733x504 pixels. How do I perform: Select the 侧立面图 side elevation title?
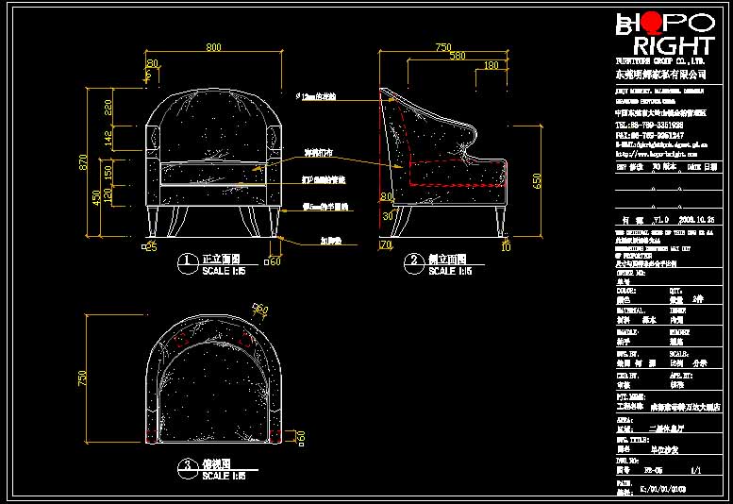pyautogui.click(x=447, y=259)
